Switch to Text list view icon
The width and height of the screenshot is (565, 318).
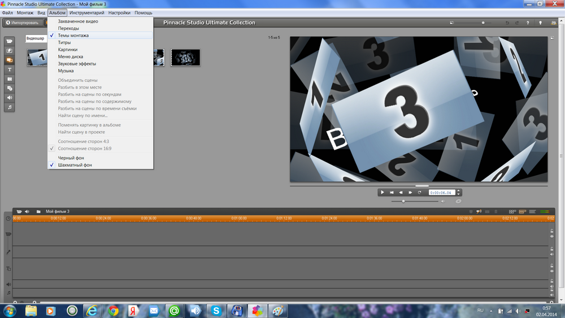coord(533,211)
